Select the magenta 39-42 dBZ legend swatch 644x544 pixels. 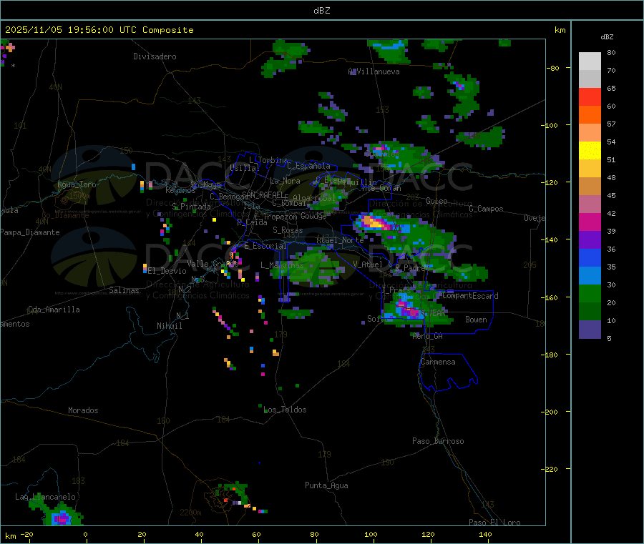590,222
